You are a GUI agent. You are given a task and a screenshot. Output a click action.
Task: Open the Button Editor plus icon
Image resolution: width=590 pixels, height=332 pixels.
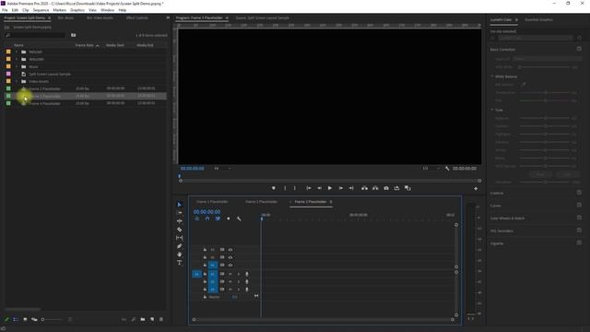pos(476,188)
